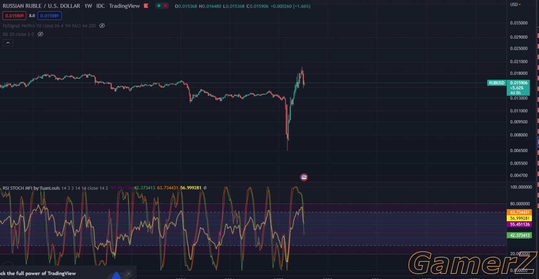This screenshot has height=279, width=539.
Task: Click the Close value C0.015906 in the header
Action: pos(256,6)
